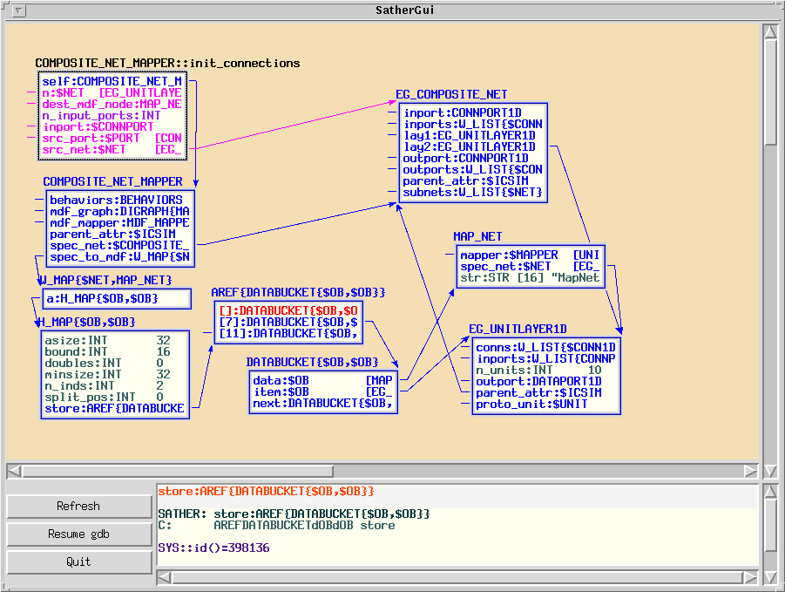The width and height of the screenshot is (785, 592).
Task: Click the graph canvas scroll-up arrow
Action: click(769, 32)
